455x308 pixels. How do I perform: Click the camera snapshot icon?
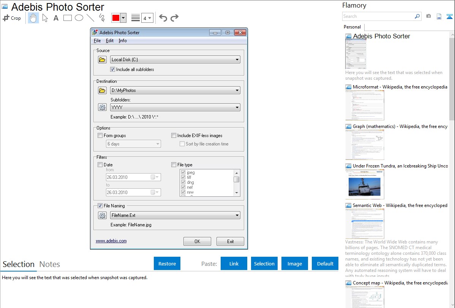(428, 16)
